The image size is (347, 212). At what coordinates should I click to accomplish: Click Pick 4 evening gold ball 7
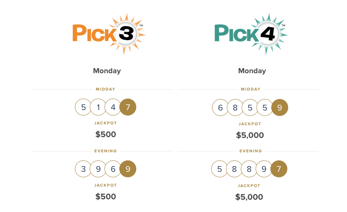(279, 169)
